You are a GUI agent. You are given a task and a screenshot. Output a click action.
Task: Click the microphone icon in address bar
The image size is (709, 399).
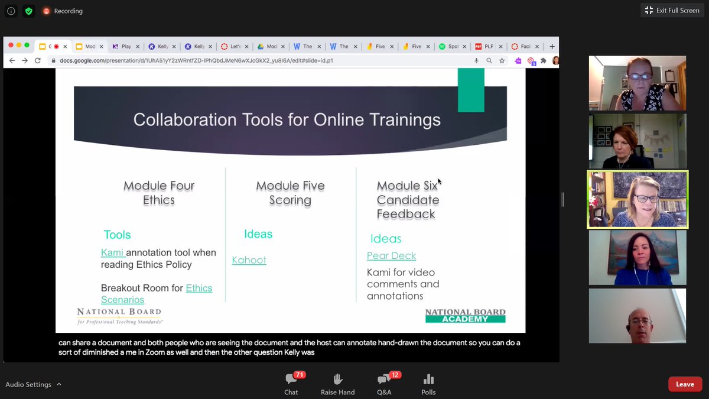[x=476, y=60]
